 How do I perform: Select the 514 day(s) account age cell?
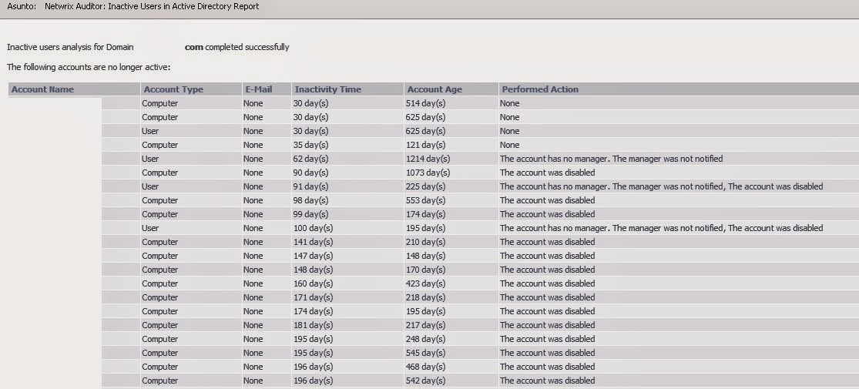coord(425,103)
